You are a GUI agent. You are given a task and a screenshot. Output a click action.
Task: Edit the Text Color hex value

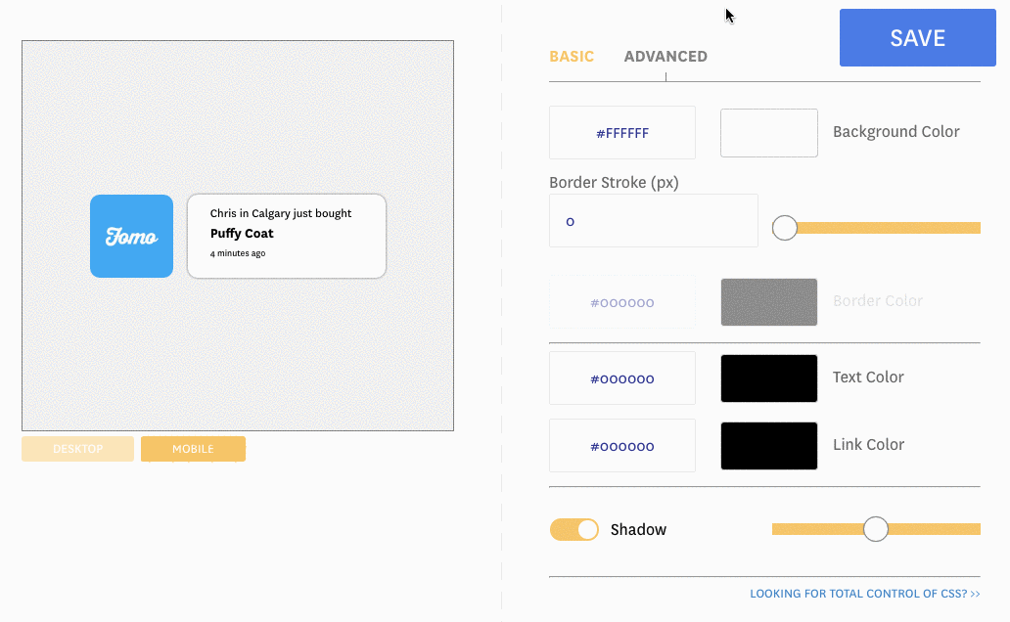tap(621, 378)
